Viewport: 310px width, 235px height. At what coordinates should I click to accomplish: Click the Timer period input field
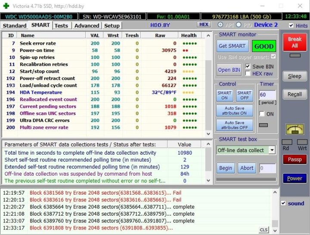tap(267, 94)
